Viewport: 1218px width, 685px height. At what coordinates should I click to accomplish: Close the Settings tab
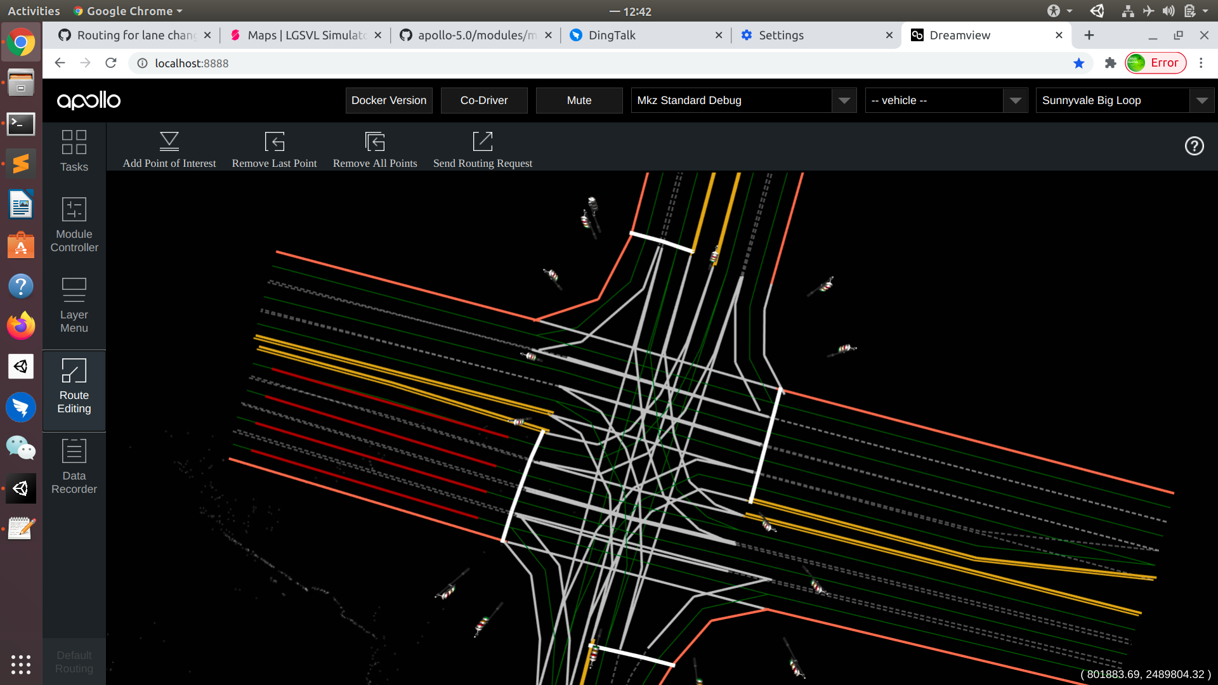(889, 36)
